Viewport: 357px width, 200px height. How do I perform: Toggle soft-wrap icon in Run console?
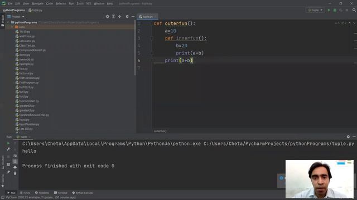point(15,156)
